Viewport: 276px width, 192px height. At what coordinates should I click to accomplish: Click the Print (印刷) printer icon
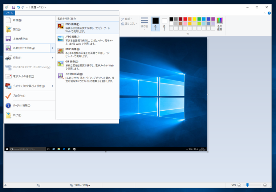(x=8, y=58)
